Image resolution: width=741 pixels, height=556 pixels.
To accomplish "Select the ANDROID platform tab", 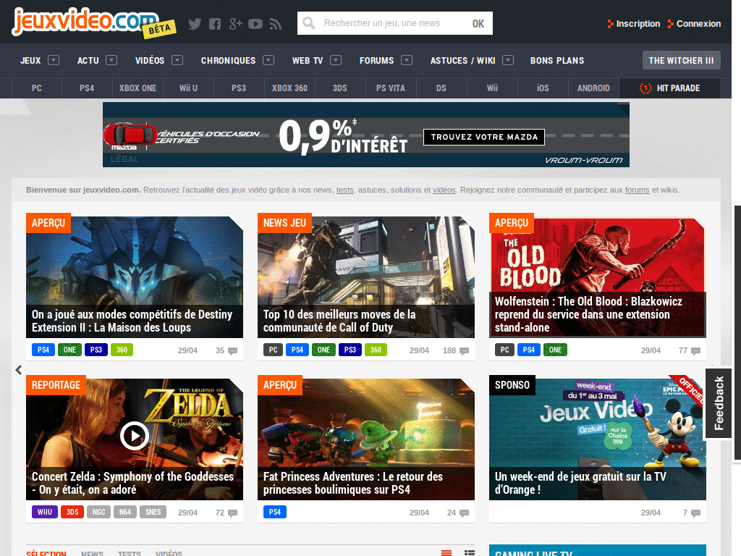I will (593, 88).
